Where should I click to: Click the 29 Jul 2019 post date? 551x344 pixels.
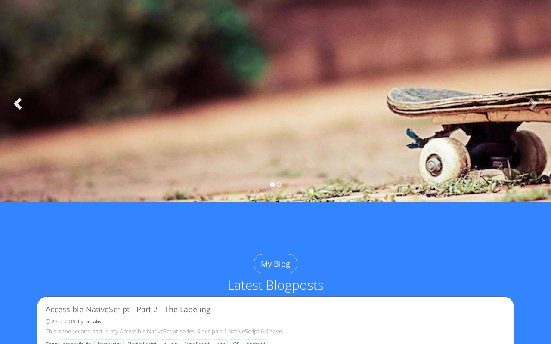[63, 322]
